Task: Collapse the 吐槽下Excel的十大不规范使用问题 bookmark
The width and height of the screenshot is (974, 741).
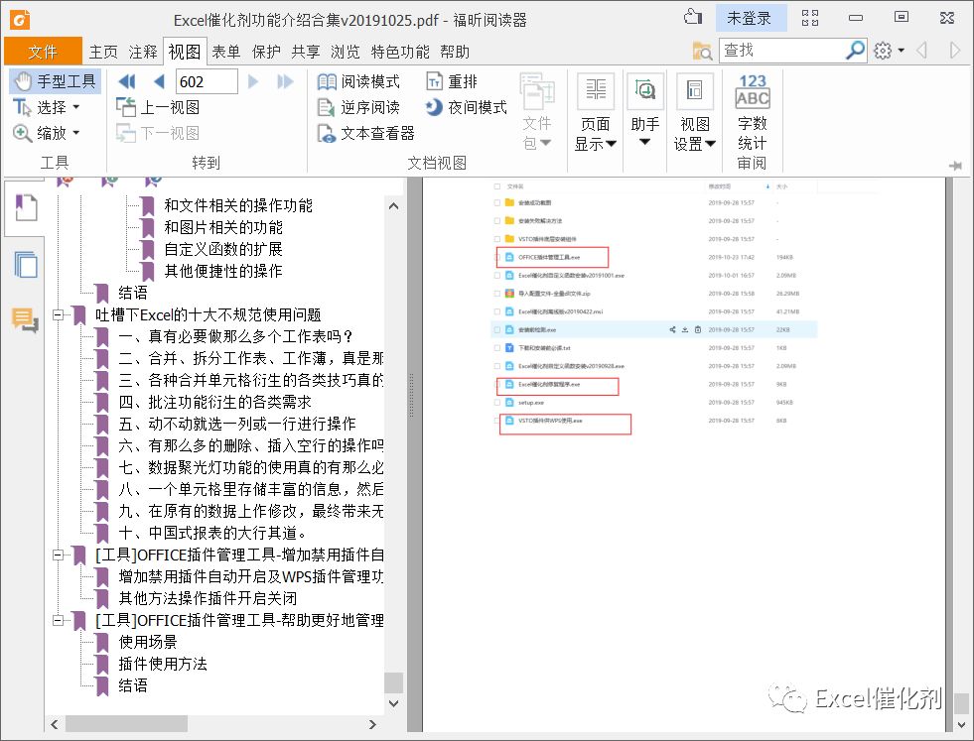Action: click(58, 314)
